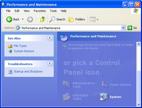Viewport: 142px width, 108px height.
Task: Click the green Back arrow button
Action: (x=9, y=19)
